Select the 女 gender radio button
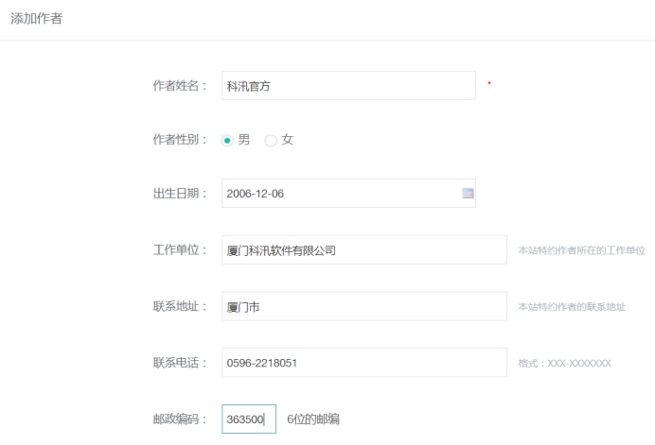The image size is (655, 445). [x=271, y=141]
